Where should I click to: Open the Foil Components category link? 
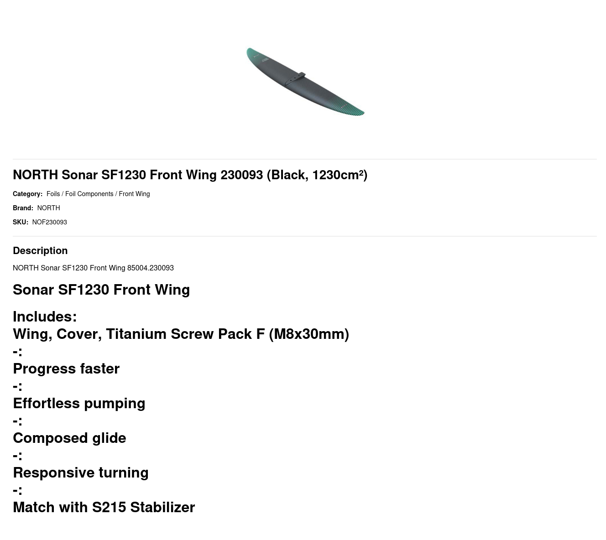click(x=89, y=194)
